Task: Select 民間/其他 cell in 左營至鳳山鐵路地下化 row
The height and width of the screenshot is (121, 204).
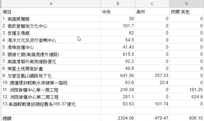Action: (x=187, y=76)
